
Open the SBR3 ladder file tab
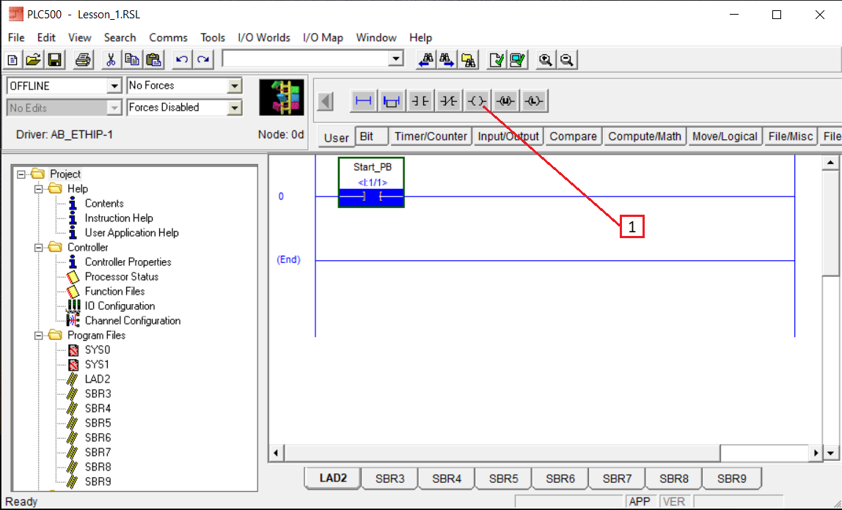click(x=390, y=478)
